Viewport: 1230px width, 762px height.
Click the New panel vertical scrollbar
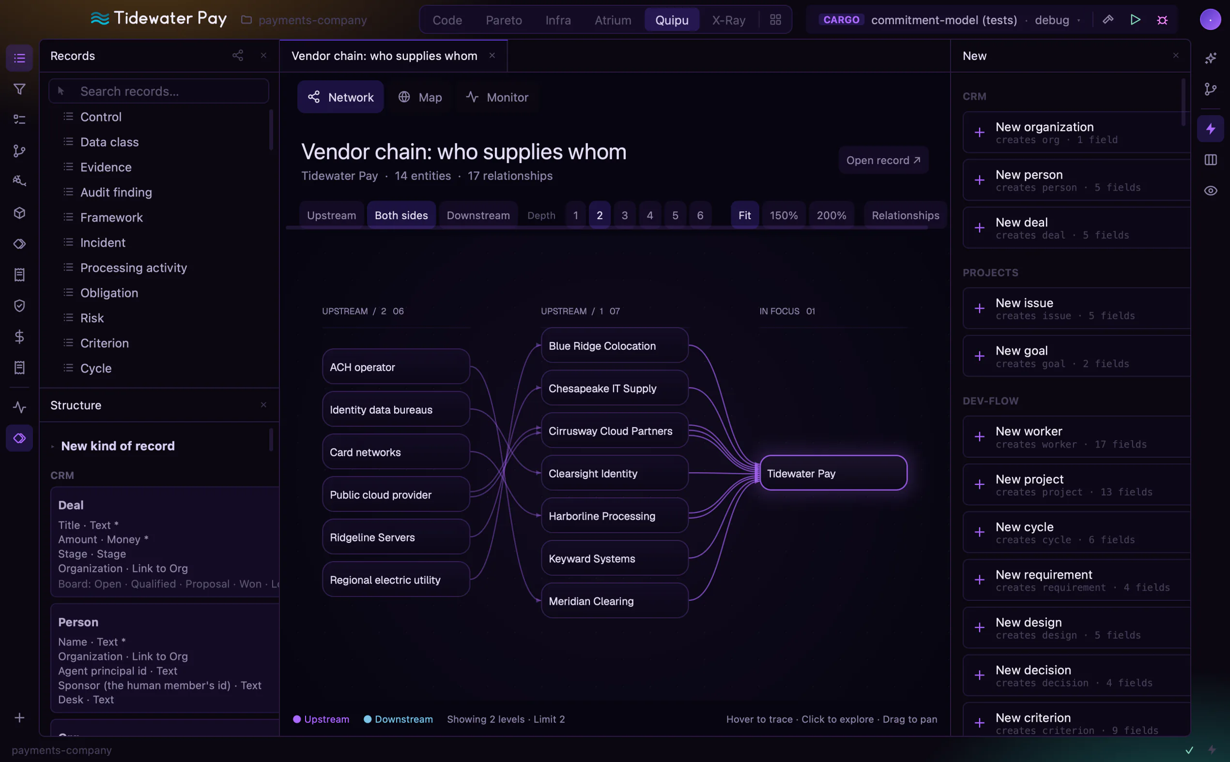coord(1183,102)
